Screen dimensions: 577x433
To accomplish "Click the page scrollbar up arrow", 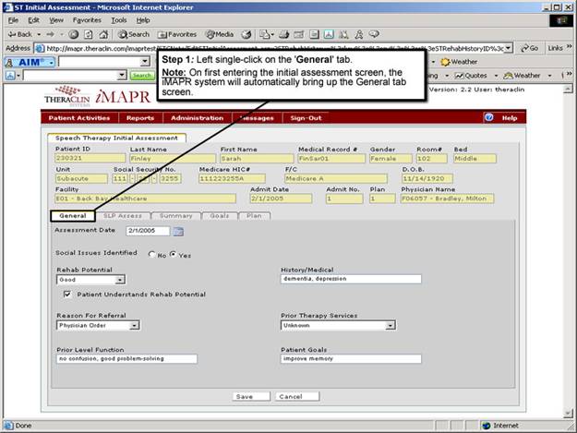I will [x=568, y=89].
